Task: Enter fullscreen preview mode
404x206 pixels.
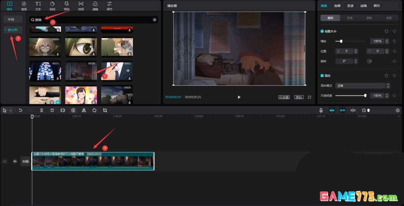Action: point(309,97)
